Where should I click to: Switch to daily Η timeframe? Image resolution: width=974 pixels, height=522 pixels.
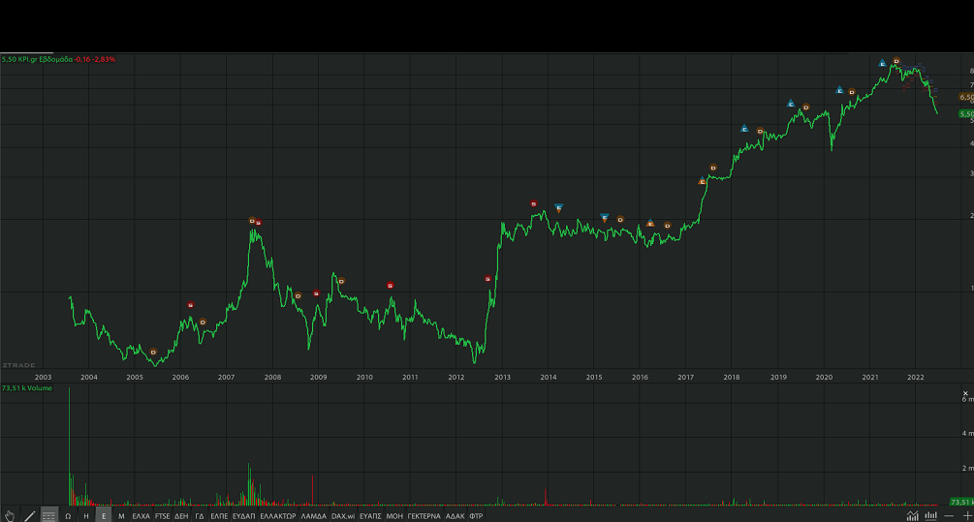[86, 516]
